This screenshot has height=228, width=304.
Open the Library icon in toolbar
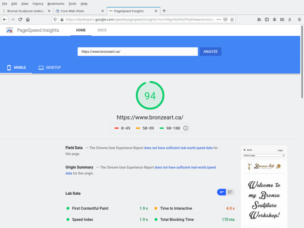pos(259,19)
